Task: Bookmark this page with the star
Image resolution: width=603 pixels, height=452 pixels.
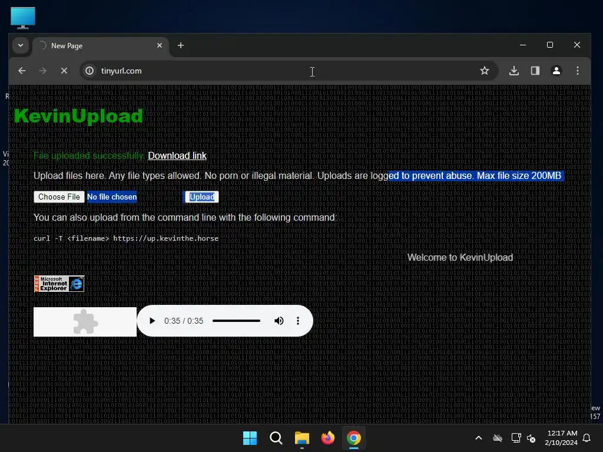Action: pyautogui.click(x=485, y=71)
